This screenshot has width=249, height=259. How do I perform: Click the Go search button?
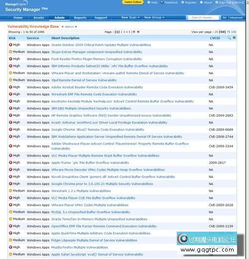224,17
